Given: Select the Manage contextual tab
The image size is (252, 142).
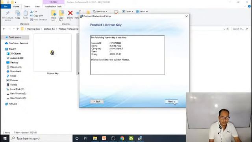Looking at the screenshot, I should [54, 2].
